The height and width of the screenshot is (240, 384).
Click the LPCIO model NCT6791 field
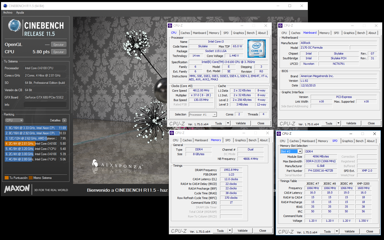point(339,64)
